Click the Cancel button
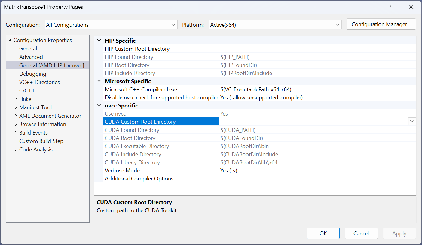 [361, 234]
